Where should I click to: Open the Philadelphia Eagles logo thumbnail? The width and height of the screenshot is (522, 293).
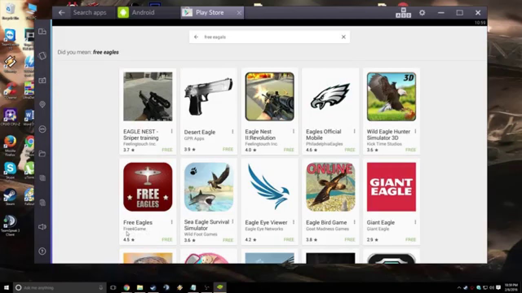point(330,96)
